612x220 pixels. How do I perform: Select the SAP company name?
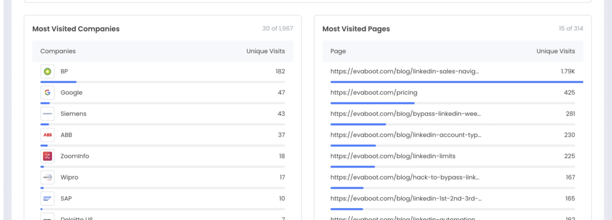(x=66, y=198)
